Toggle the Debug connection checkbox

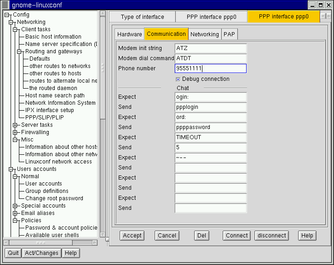click(x=178, y=79)
